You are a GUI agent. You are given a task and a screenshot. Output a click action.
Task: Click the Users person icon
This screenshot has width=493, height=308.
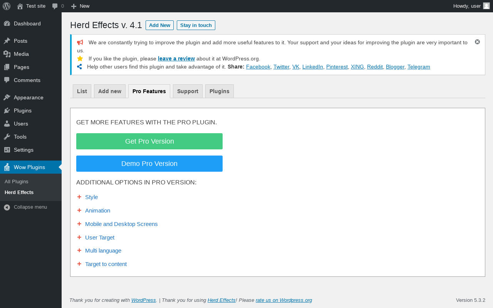[x=7, y=124]
